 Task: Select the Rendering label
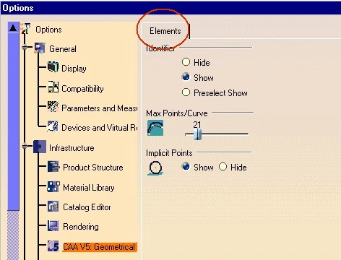81,227
